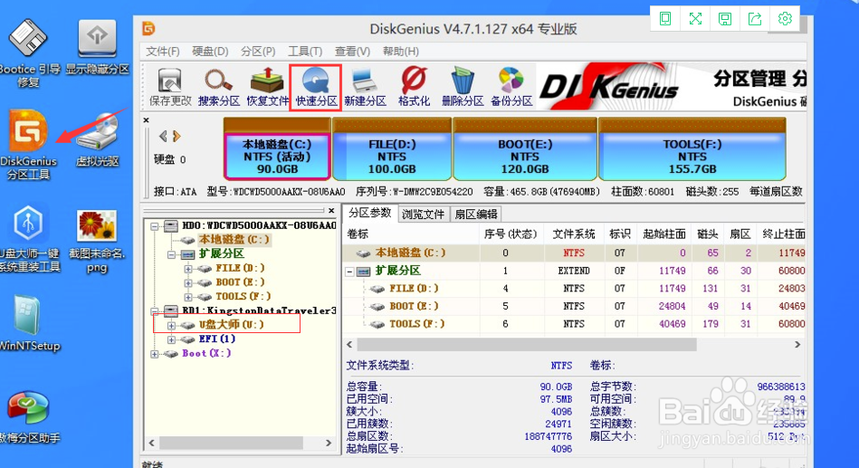Viewport: 859px width, 468px height.
Task: Select 本地磁盘 (C:) in the disk tree
Action: [x=234, y=240]
